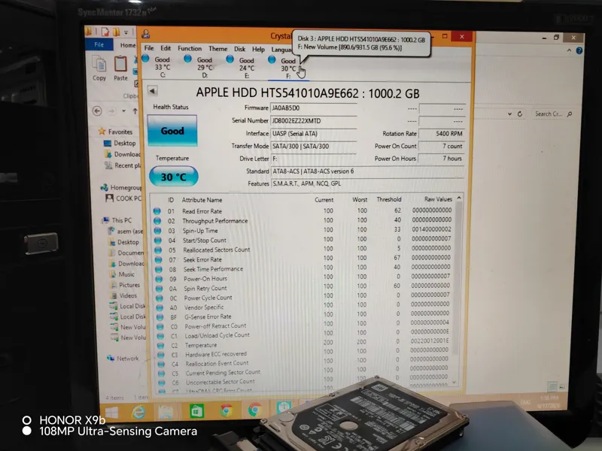Click the Serial Number field

313,121
